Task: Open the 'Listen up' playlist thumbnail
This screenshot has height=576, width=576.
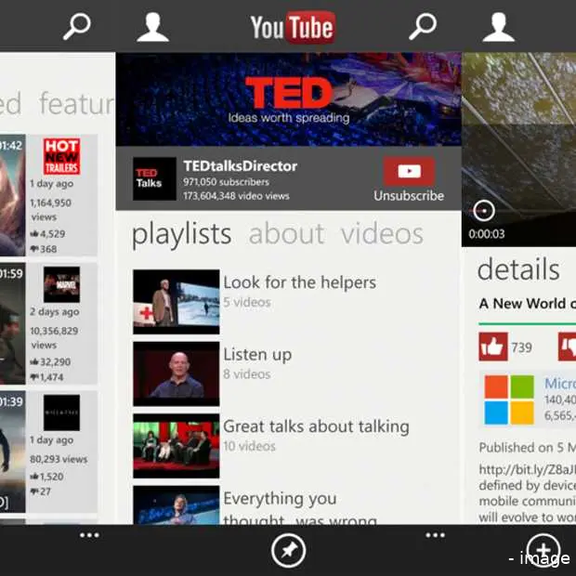Action: click(x=177, y=373)
